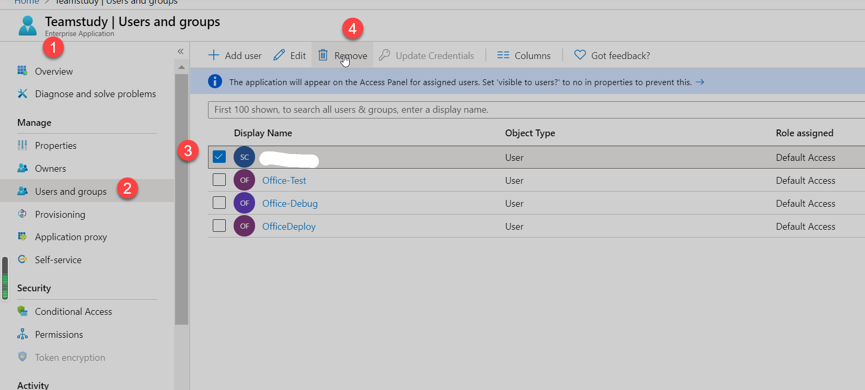
Task: Click the Permissions icon in sidebar
Action: point(22,334)
